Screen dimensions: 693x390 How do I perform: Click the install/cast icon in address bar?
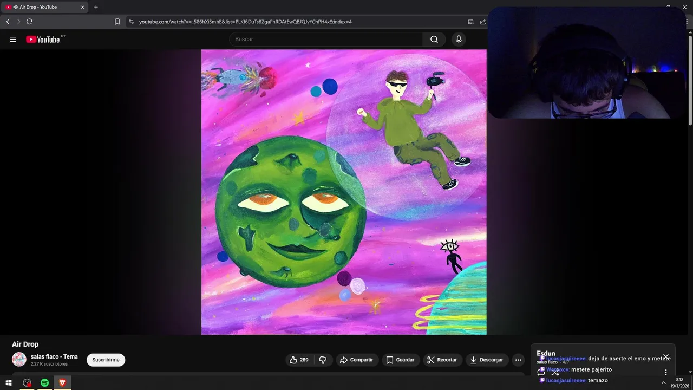pyautogui.click(x=470, y=22)
